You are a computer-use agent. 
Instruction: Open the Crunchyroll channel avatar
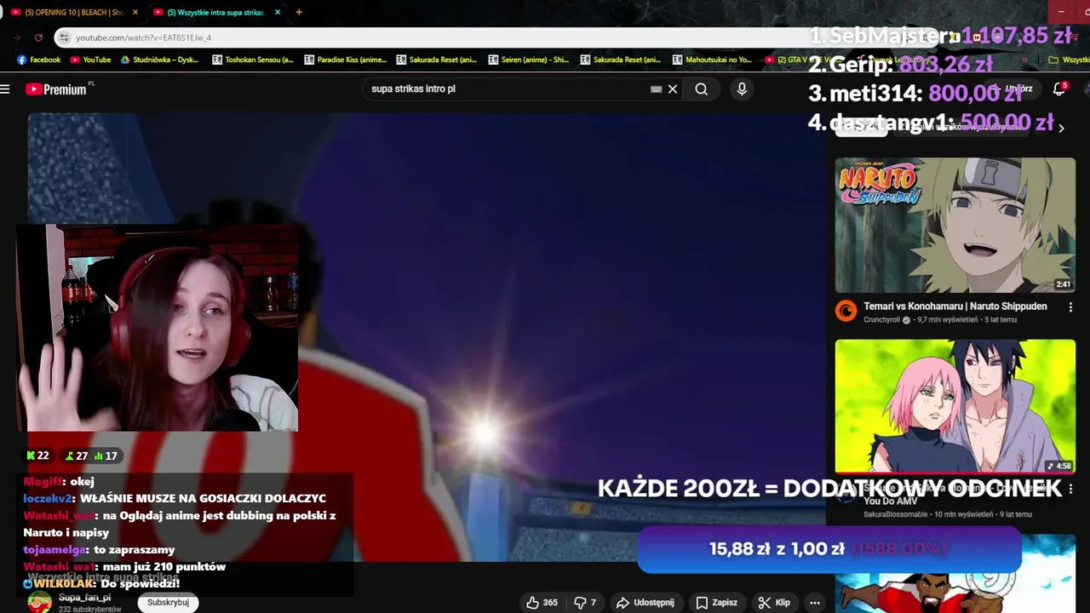pyautogui.click(x=846, y=311)
